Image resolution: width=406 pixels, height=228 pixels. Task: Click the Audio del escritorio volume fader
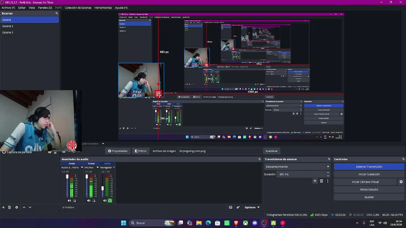click(67, 176)
